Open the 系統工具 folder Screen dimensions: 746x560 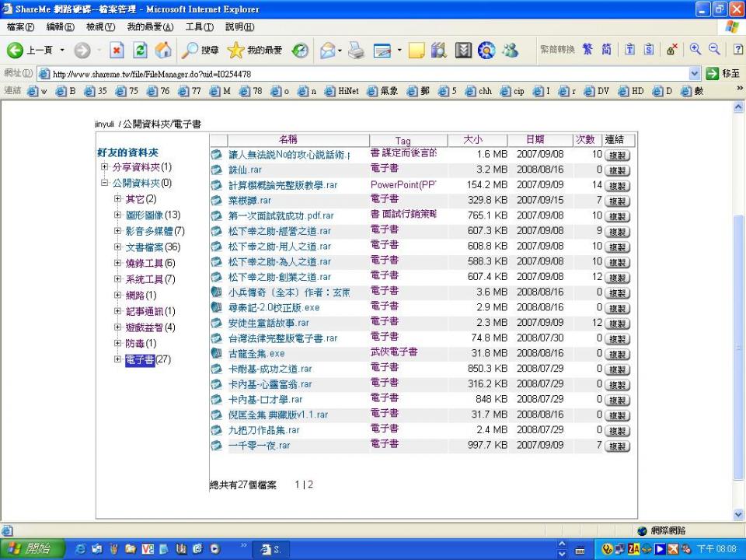point(145,279)
